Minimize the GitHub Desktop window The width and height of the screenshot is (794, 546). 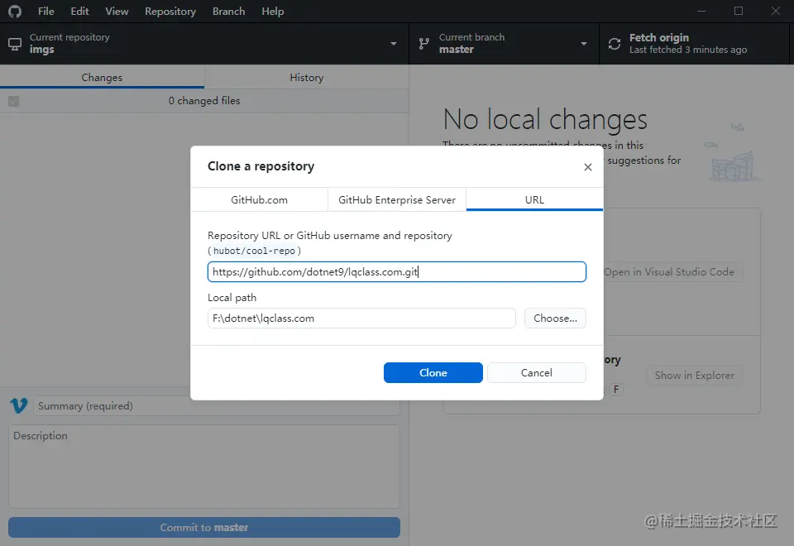pos(701,11)
